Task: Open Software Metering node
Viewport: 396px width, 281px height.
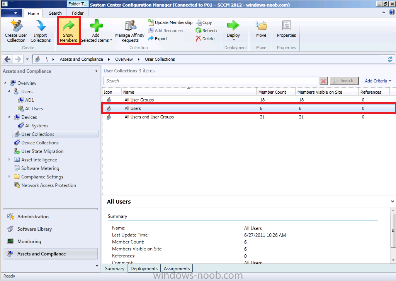Action: pyautogui.click(x=37, y=168)
